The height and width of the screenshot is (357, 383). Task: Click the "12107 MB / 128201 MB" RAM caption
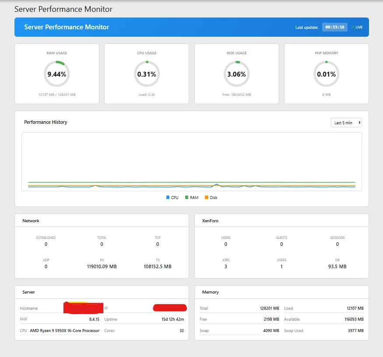(x=57, y=94)
